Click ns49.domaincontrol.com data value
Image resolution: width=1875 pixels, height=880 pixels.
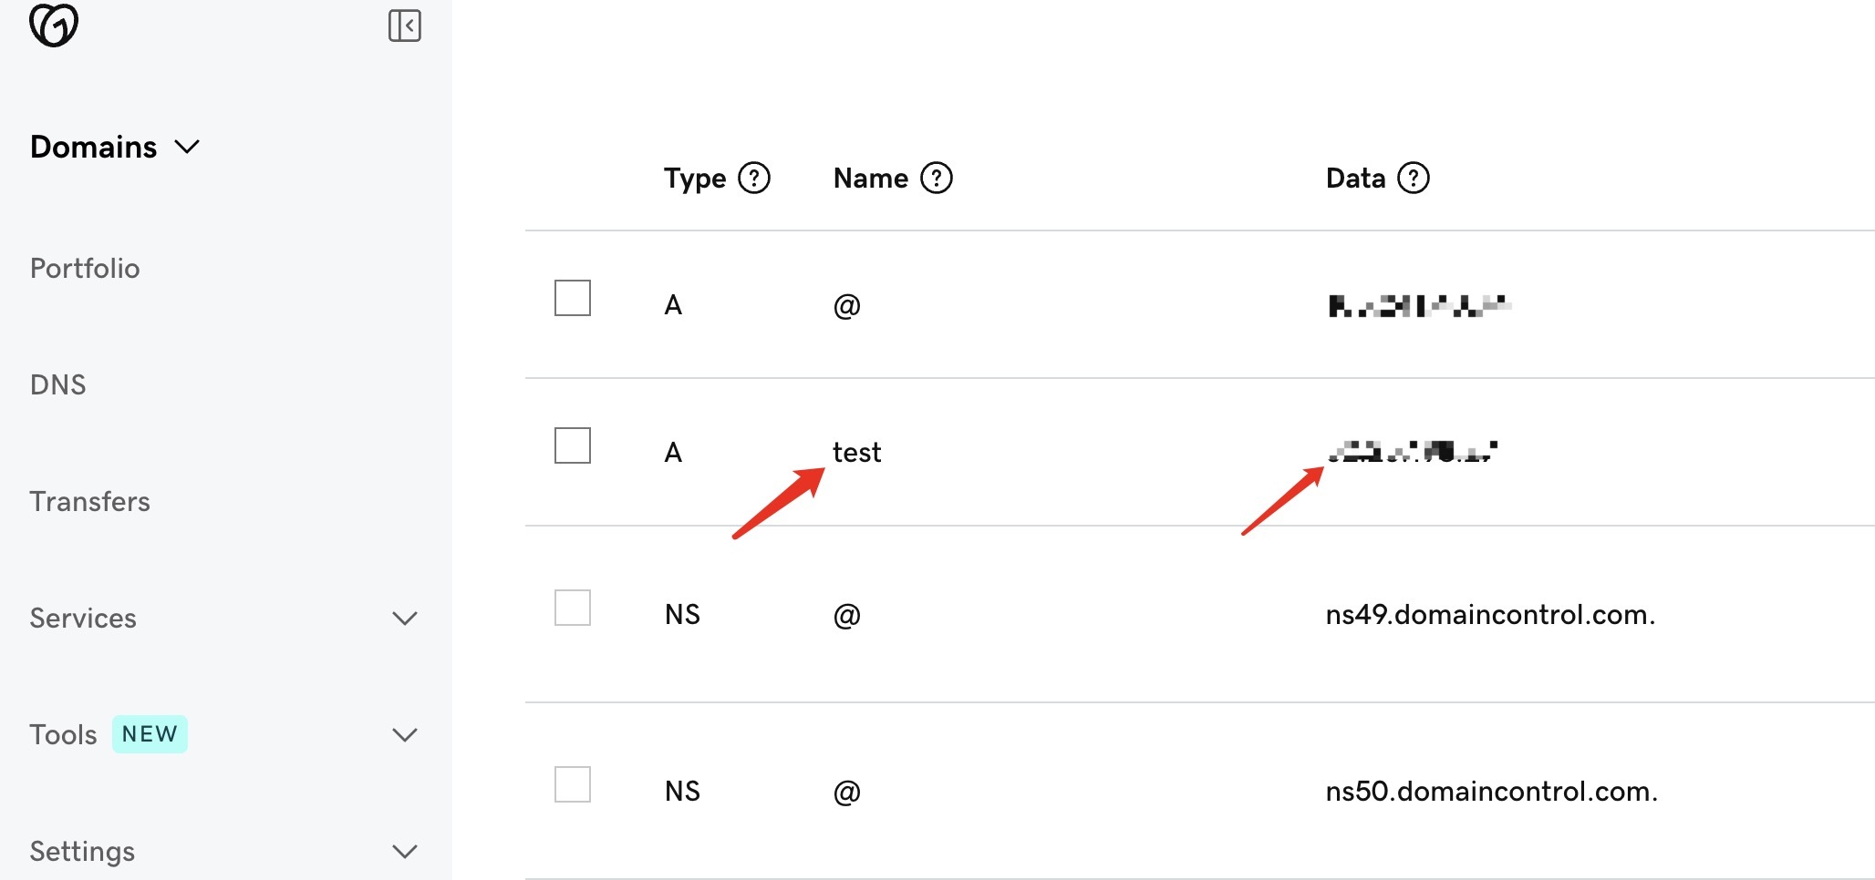(1490, 615)
